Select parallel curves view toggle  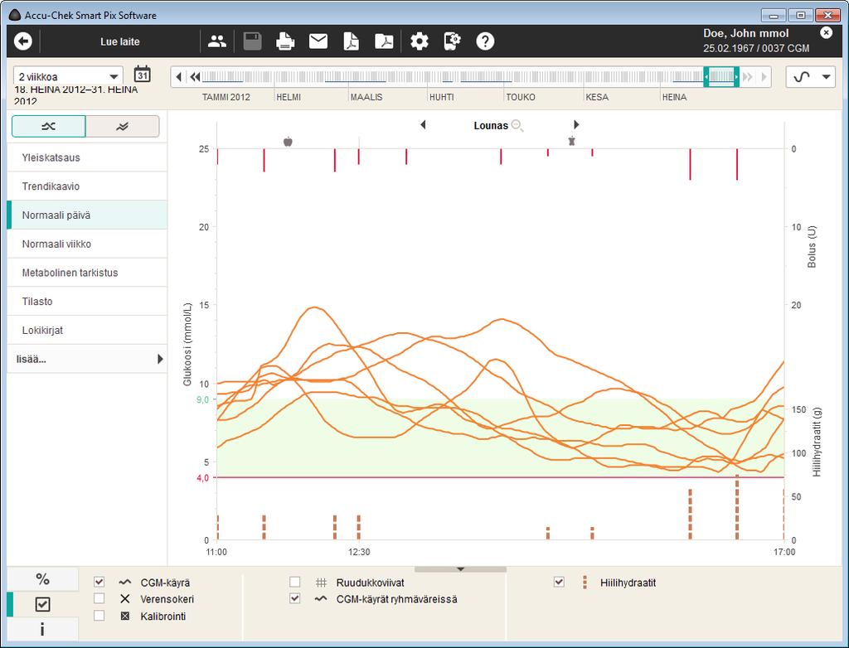(x=123, y=126)
